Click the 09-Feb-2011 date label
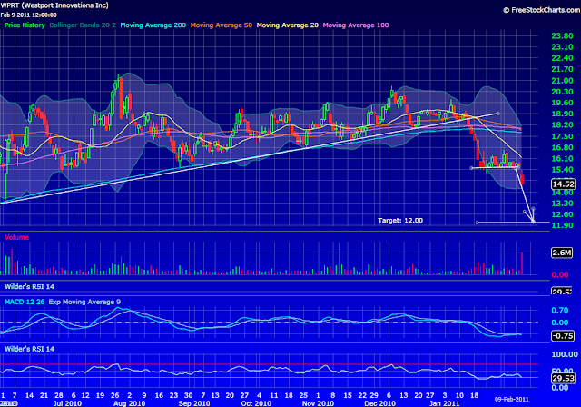 click(x=512, y=399)
